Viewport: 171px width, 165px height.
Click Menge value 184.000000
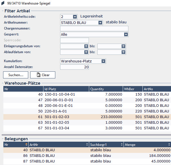(x=160, y=156)
